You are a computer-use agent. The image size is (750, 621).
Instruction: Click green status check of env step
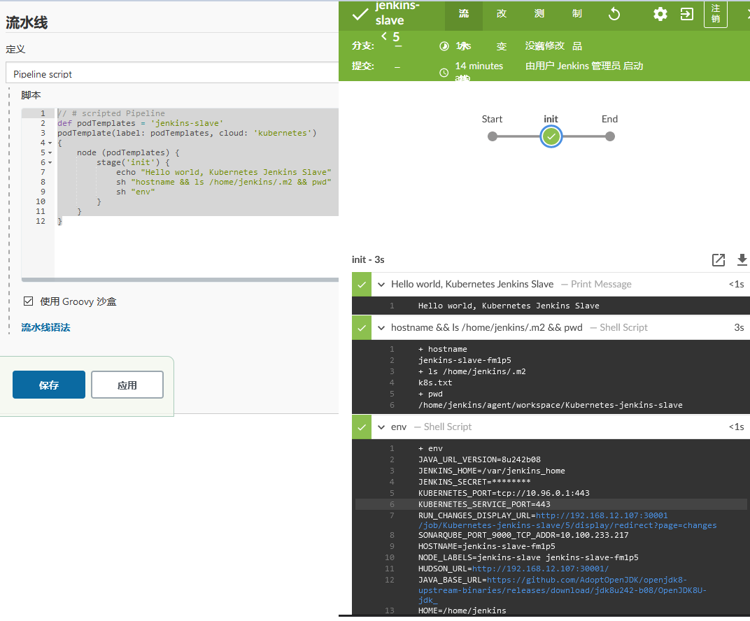click(362, 427)
